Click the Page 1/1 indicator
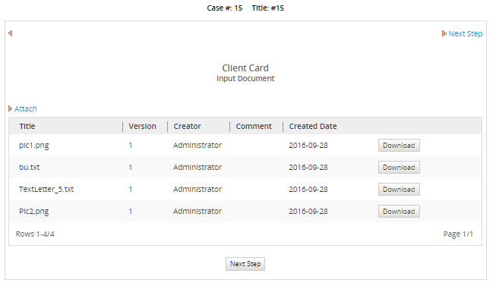The image size is (493, 286). (x=458, y=234)
